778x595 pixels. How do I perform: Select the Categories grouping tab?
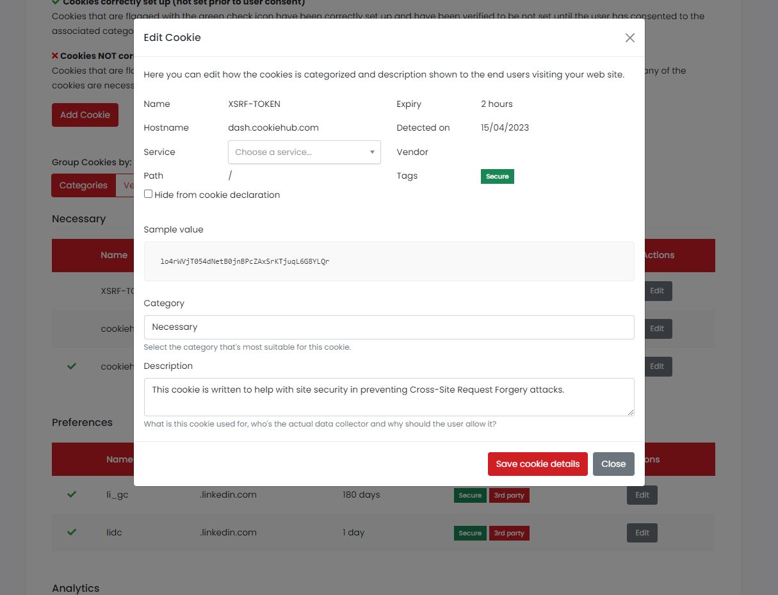coord(83,186)
